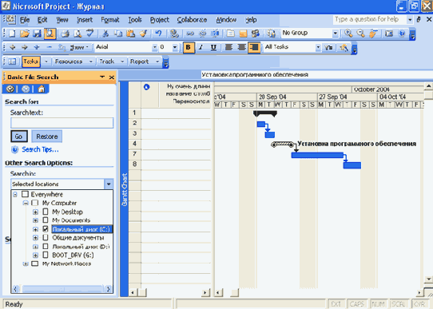This screenshot has width=433, height=309.
Task: Click the Resources guide button
Action: pos(69,61)
